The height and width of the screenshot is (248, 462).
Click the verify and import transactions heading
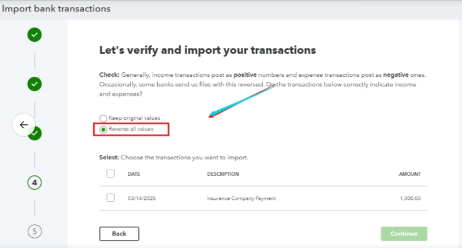coord(207,50)
